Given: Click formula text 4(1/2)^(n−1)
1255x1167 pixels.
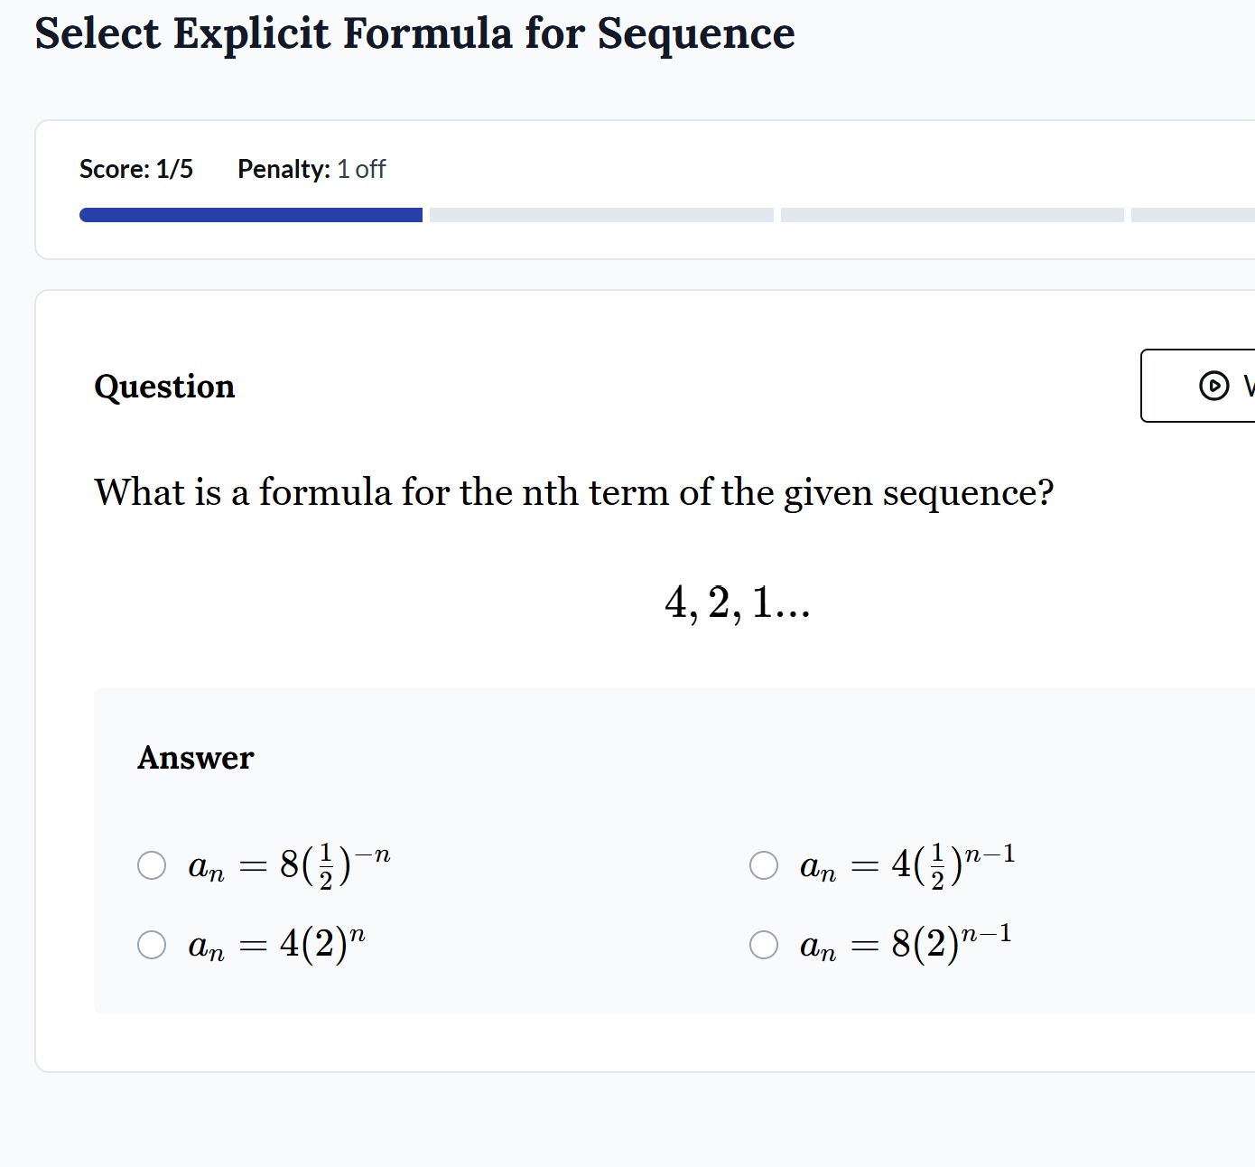Looking at the screenshot, I should [x=908, y=865].
